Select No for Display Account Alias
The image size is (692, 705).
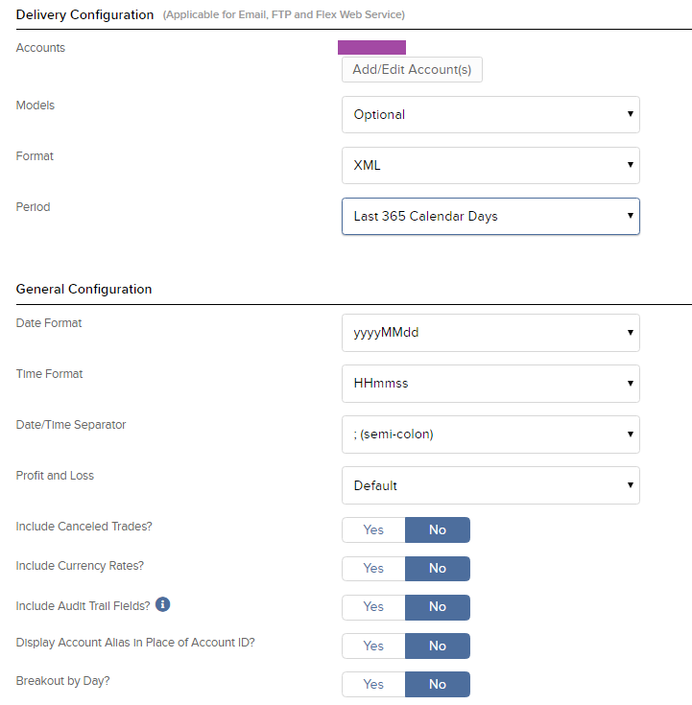[438, 646]
